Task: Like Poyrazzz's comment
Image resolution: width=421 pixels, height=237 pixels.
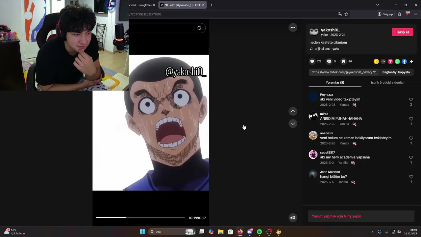Action: click(x=411, y=100)
